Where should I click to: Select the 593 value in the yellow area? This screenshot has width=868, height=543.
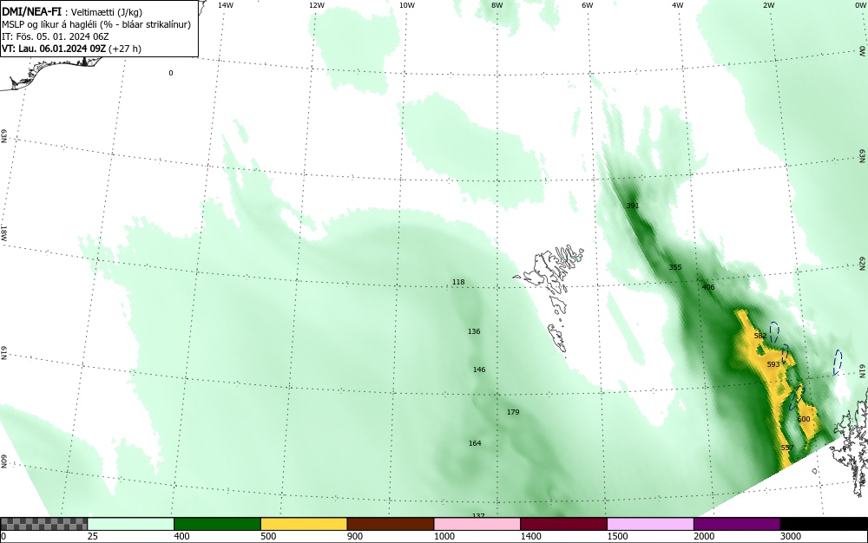coord(773,364)
